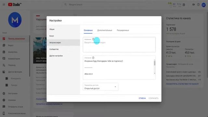Click the 1 578 subscribers count
Image resolution: width=208 pixels, height=117 pixels.
pyautogui.click(x=171, y=29)
